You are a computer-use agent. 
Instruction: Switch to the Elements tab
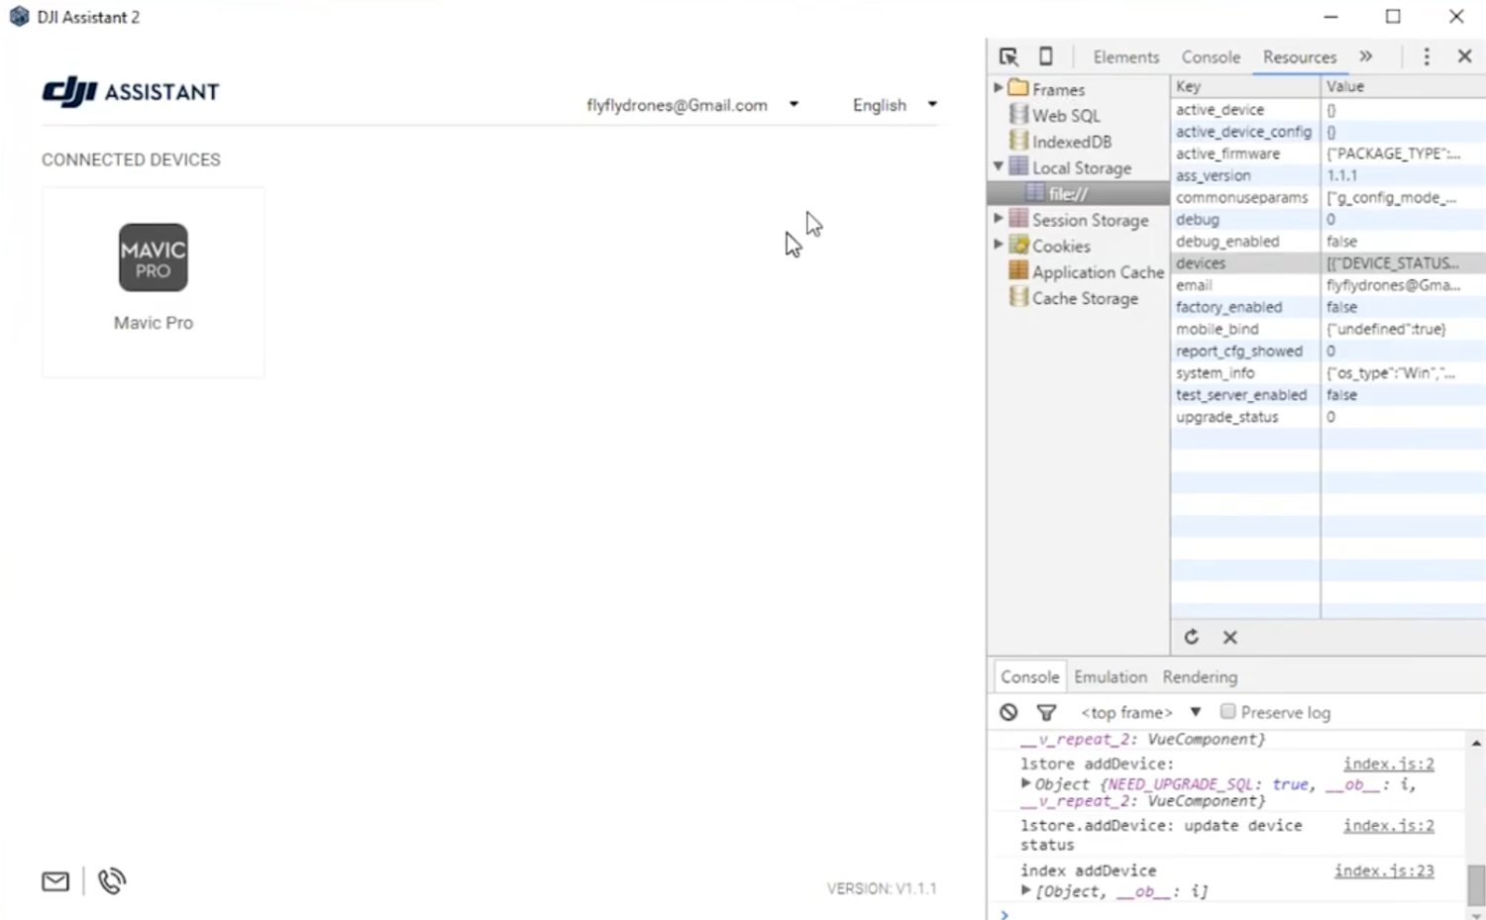[1125, 57]
